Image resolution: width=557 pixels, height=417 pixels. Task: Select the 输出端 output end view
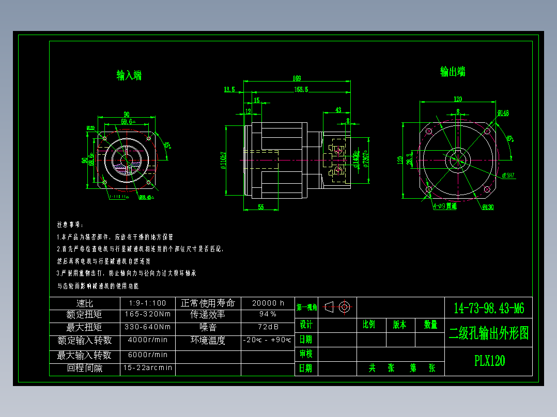point(457,160)
